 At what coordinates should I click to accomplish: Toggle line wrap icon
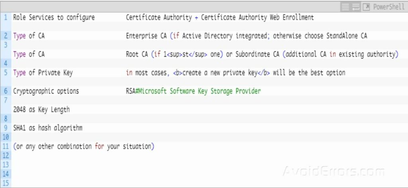(355, 7)
